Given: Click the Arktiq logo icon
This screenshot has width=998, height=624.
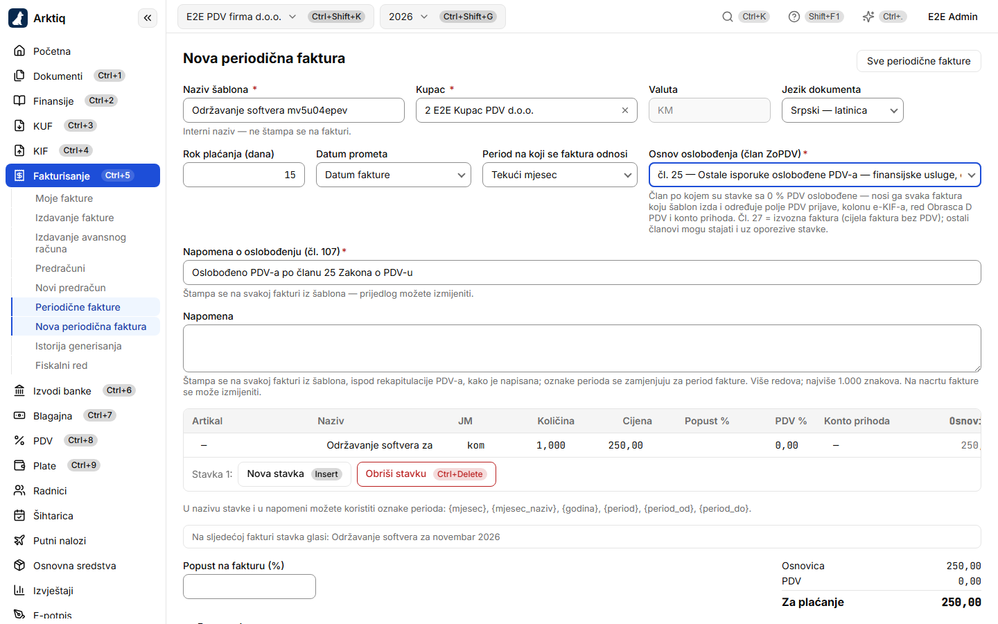Looking at the screenshot, I should [18, 18].
